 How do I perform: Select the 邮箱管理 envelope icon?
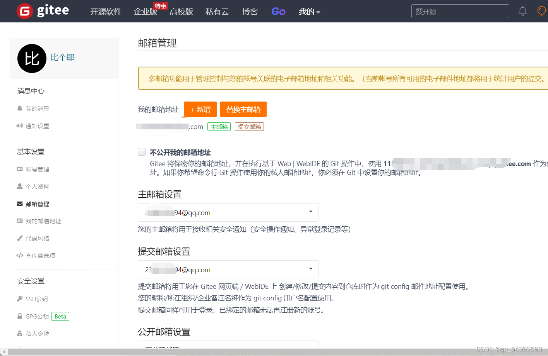click(19, 204)
